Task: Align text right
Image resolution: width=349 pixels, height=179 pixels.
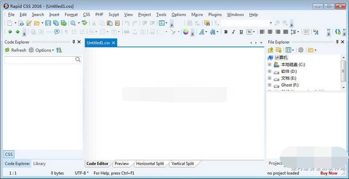Action: pyautogui.click(x=278, y=32)
